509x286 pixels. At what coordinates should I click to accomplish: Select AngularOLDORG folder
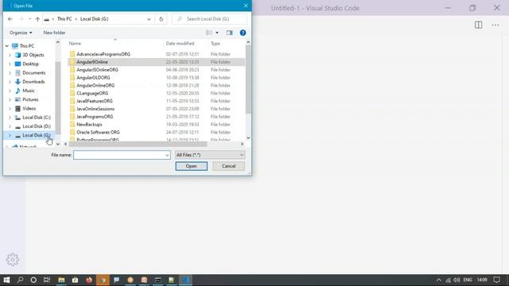(x=93, y=78)
